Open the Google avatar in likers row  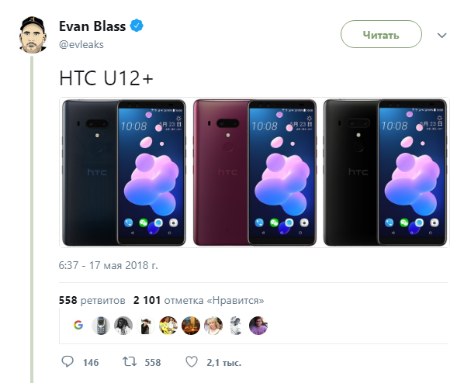[x=78, y=325]
